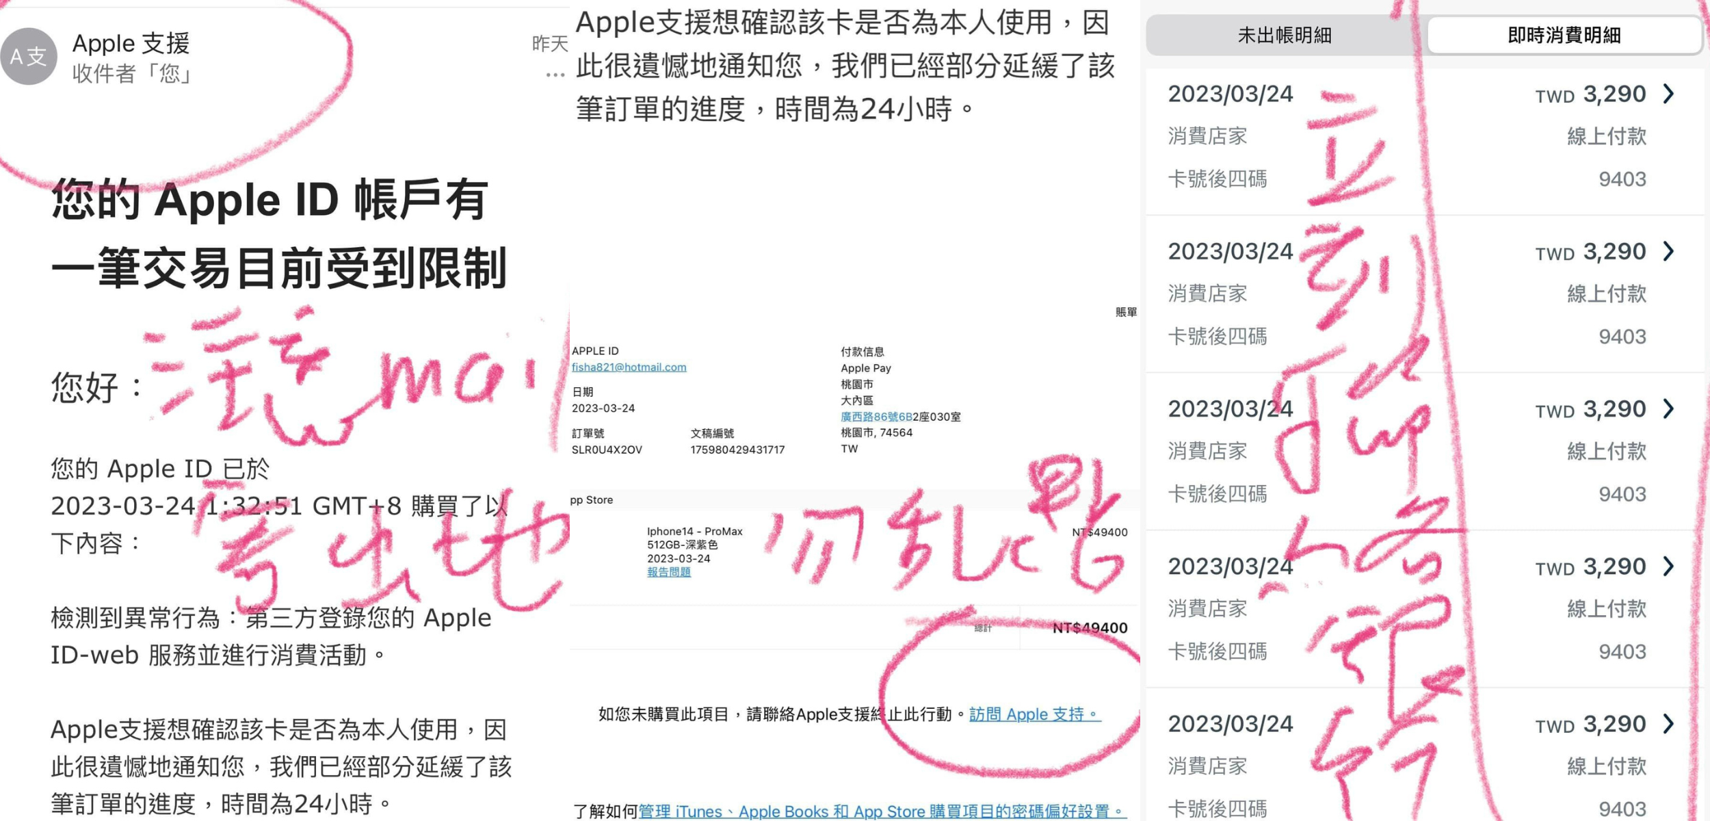Screen dimensions: 1710x821
Task: Select the 帳單 label on the invoice
Action: pyautogui.click(x=1126, y=312)
